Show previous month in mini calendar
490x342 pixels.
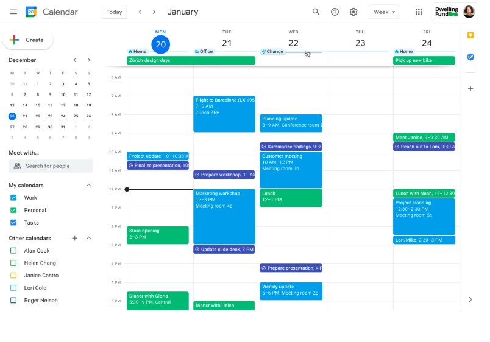coord(75,60)
